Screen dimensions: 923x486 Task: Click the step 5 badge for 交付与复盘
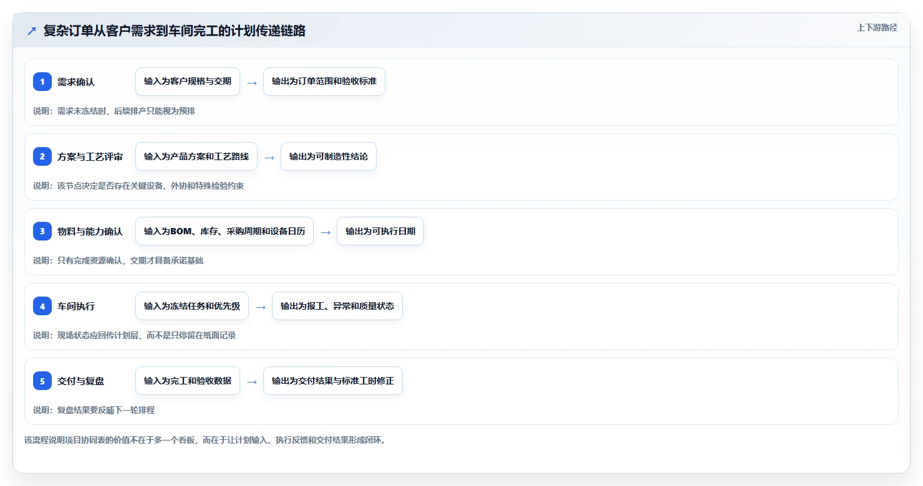coord(42,381)
